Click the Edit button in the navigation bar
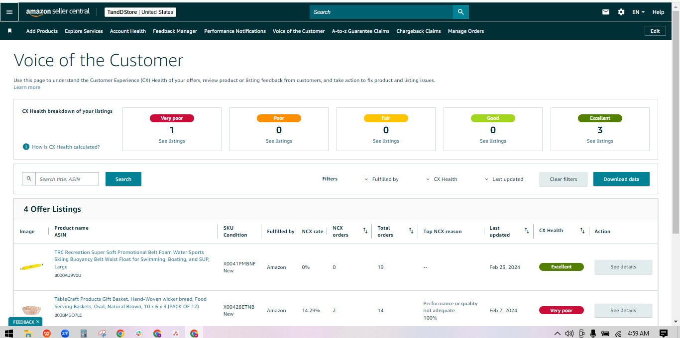Screen dimensions: 680x338 coord(655,31)
